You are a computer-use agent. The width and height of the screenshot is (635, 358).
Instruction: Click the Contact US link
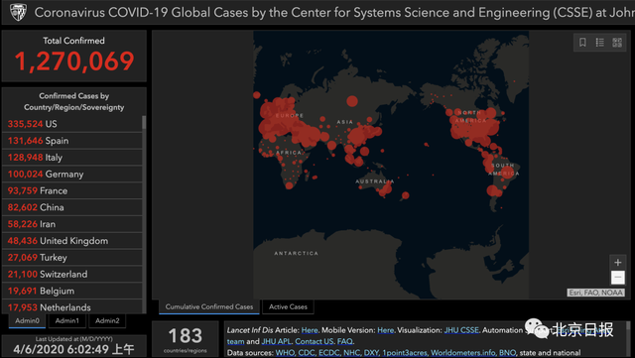coord(315,341)
